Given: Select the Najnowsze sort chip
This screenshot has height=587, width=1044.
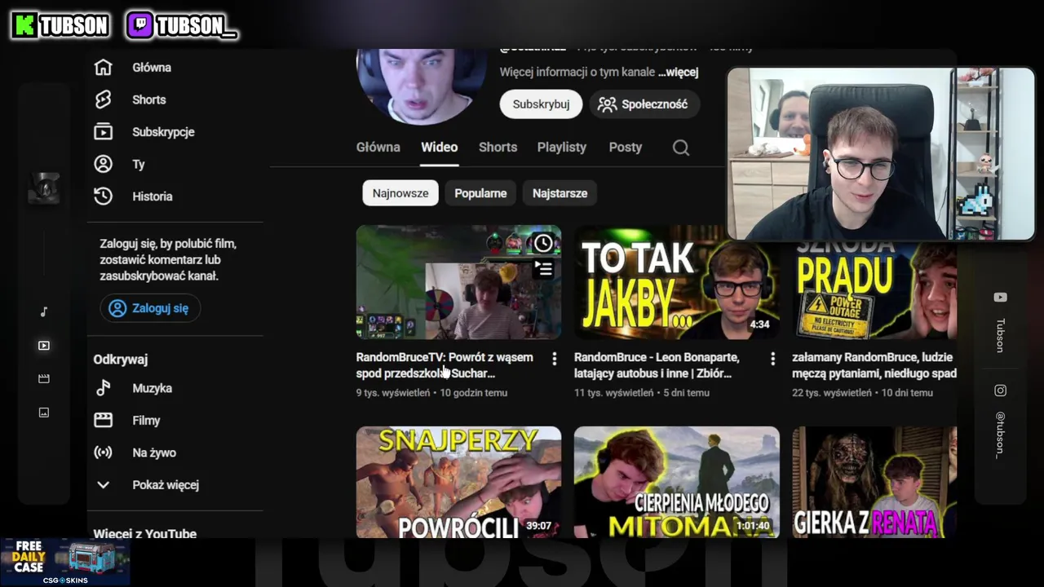Looking at the screenshot, I should 400,193.
